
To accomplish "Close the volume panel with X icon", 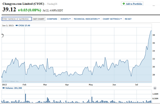I will coord(155,88).
